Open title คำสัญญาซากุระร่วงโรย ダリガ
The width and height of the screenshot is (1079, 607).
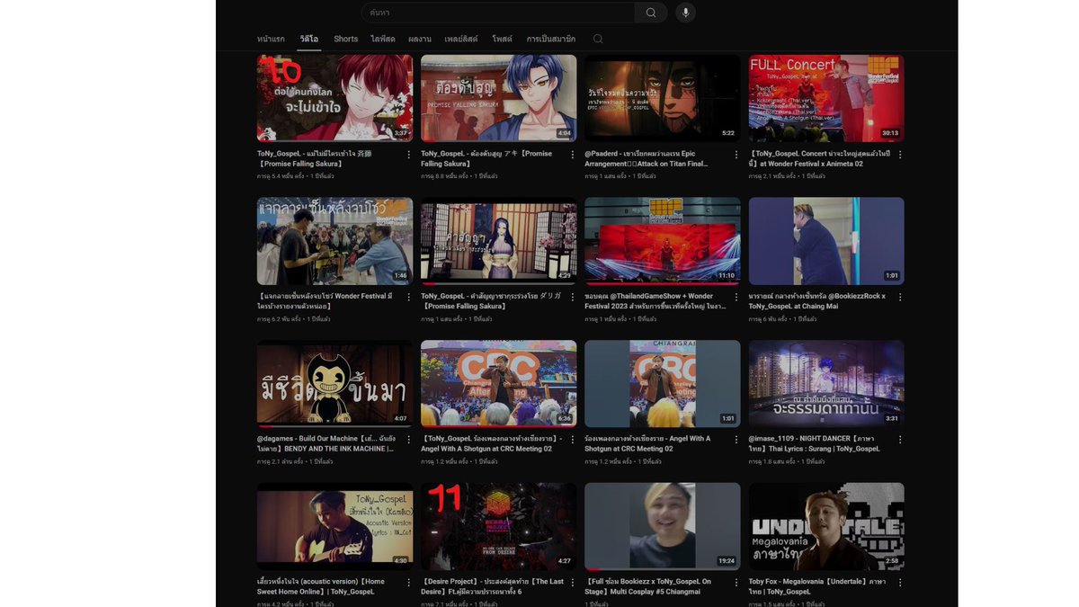pyautogui.click(x=491, y=301)
